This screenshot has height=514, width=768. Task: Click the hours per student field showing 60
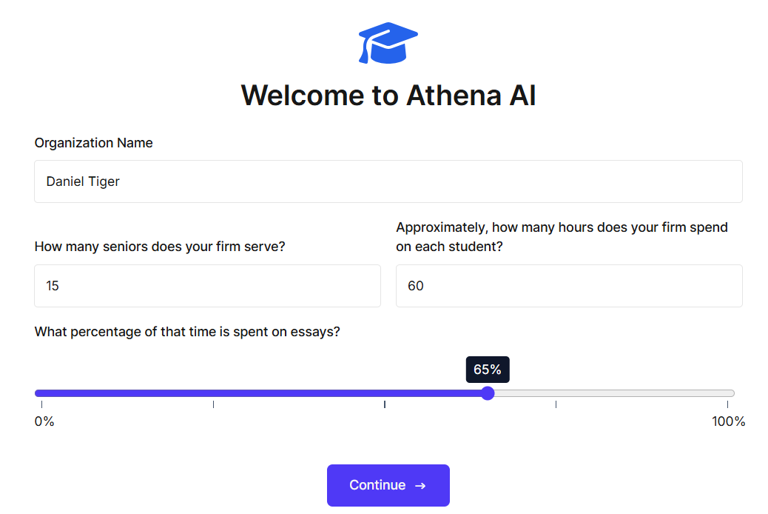[x=568, y=286]
